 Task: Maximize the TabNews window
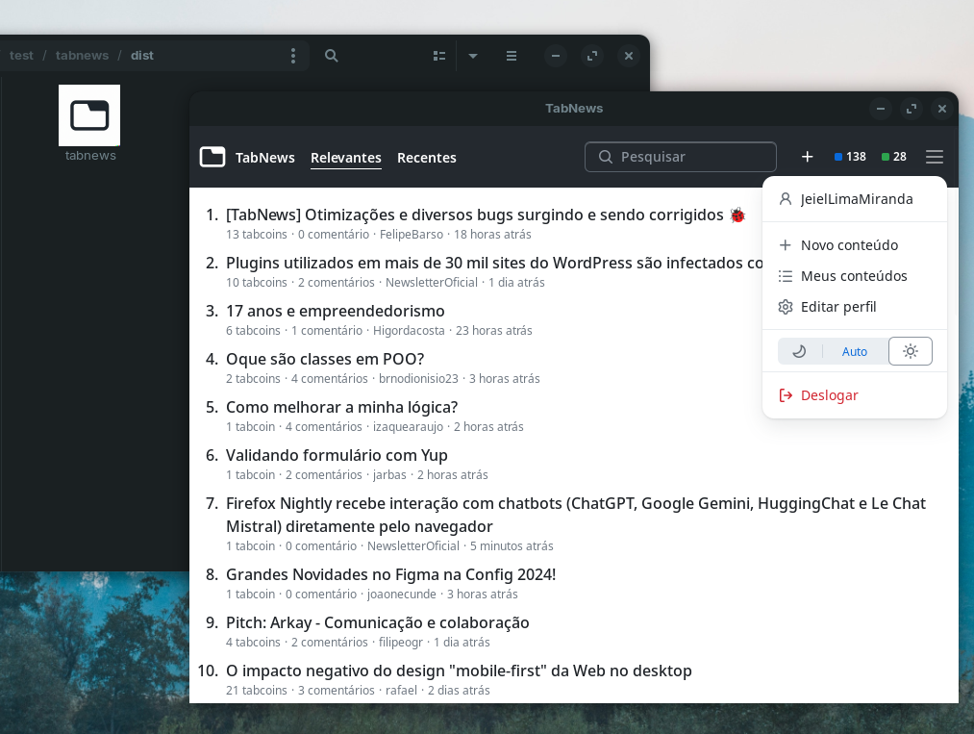[912, 109]
